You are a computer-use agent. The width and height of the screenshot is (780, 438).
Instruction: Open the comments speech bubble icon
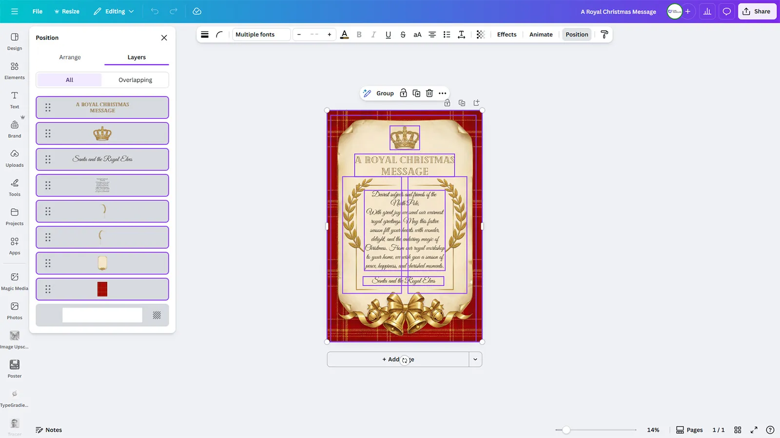point(726,12)
